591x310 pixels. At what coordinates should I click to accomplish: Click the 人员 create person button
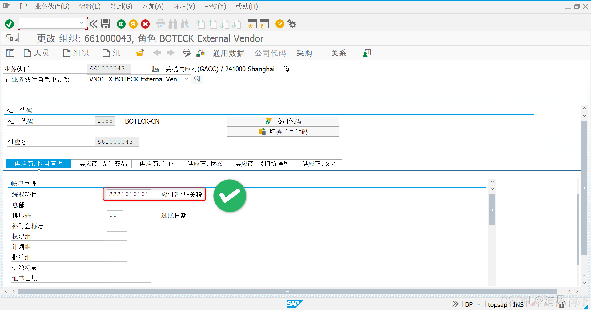click(x=36, y=53)
